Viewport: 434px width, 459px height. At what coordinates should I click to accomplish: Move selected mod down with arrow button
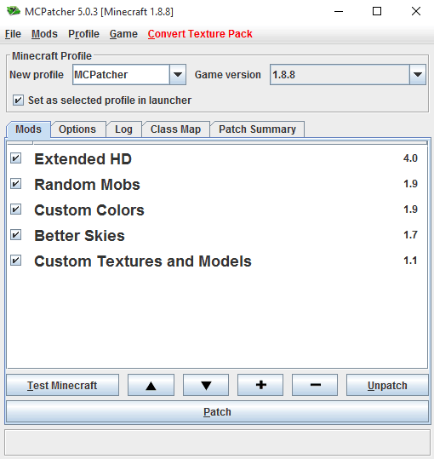(x=206, y=385)
